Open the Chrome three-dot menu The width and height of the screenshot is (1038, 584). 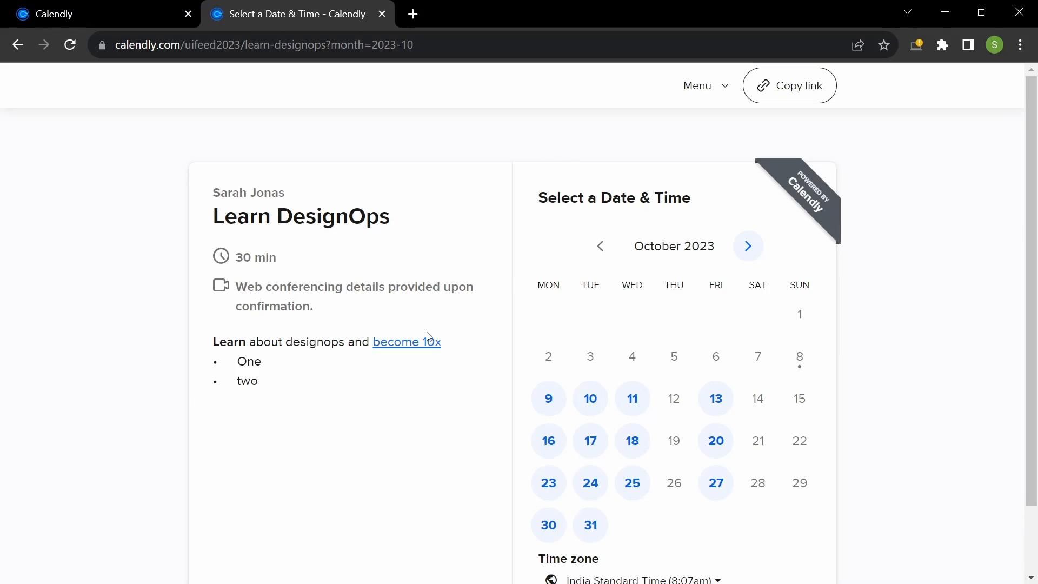pos(1020,45)
